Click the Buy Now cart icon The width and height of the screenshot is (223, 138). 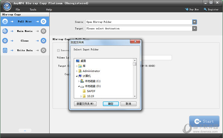point(187,9)
